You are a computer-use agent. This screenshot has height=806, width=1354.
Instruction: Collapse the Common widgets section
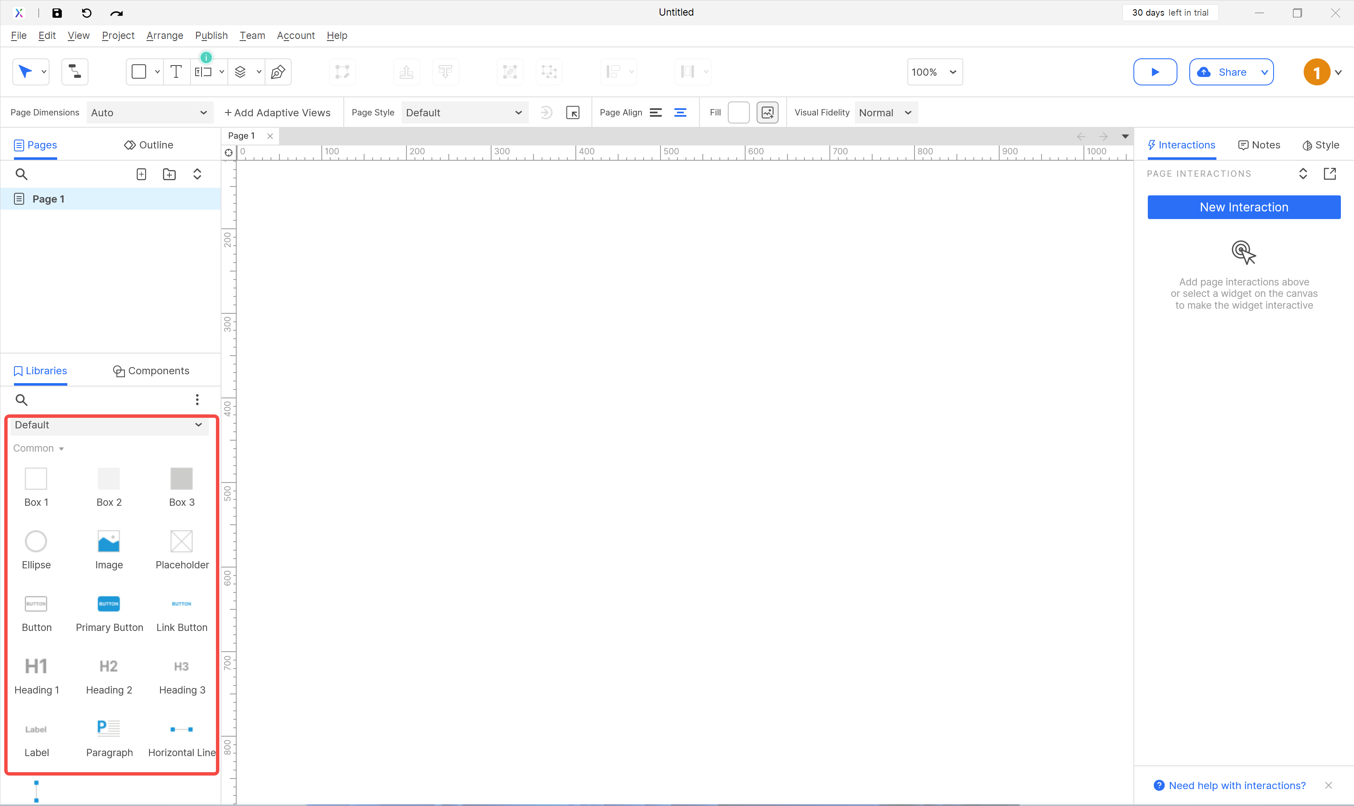coord(38,448)
